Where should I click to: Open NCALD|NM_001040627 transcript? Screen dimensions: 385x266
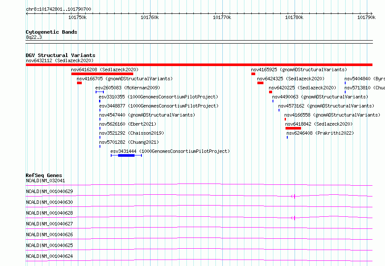49,224
